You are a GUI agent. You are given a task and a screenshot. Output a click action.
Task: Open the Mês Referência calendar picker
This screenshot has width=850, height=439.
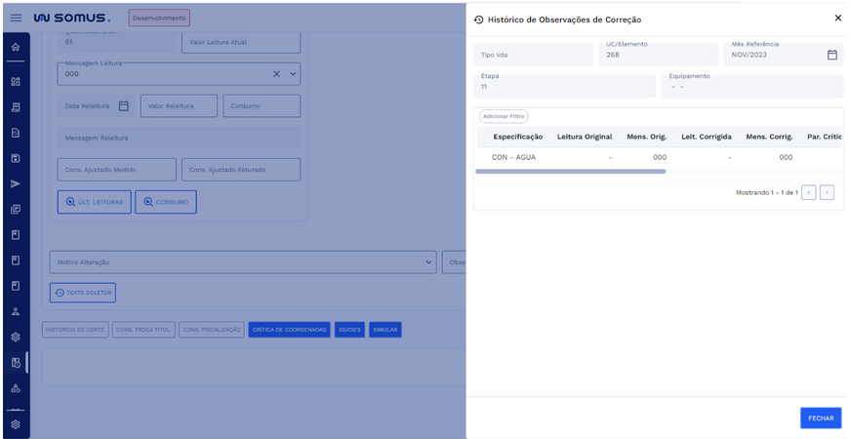[831, 55]
